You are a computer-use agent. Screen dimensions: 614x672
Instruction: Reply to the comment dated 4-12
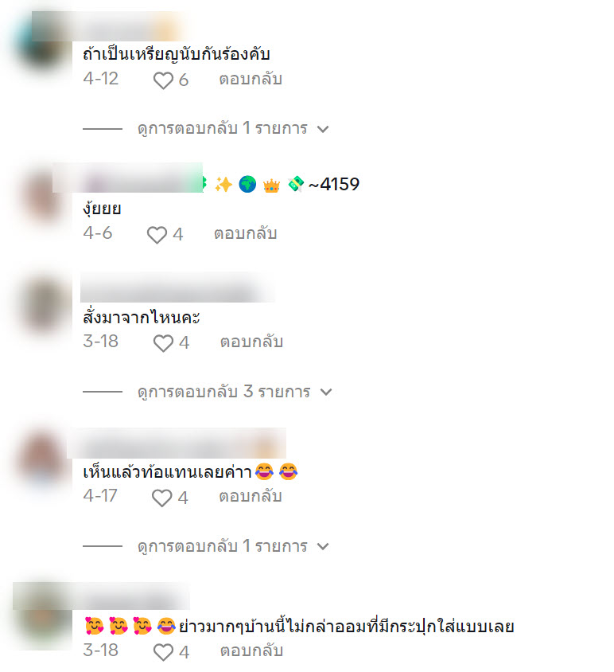(251, 80)
